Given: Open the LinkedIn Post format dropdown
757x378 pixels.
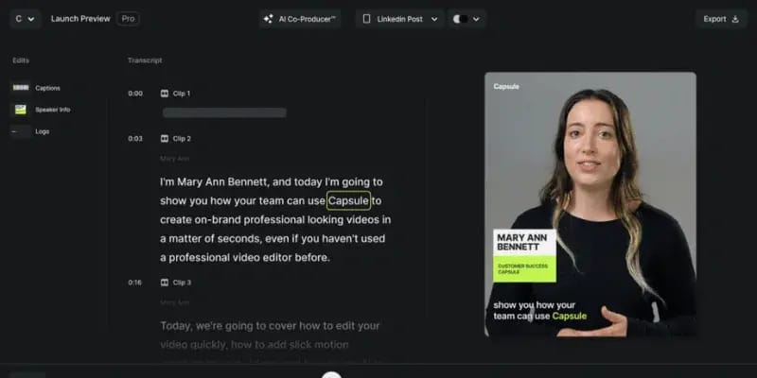Looking at the screenshot, I should pos(399,19).
